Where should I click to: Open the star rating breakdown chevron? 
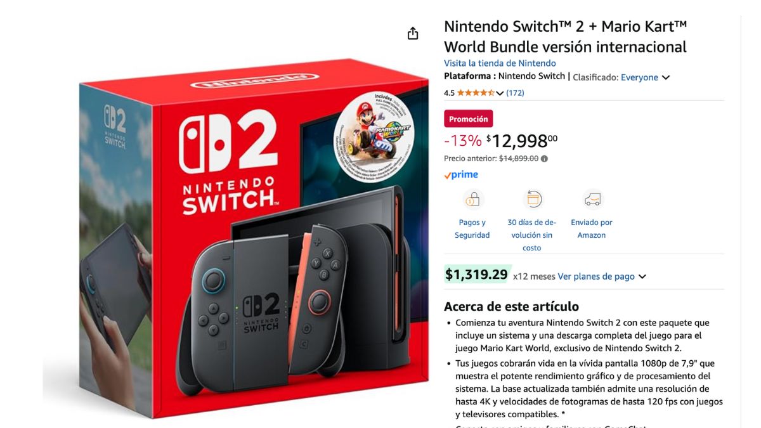pos(500,93)
